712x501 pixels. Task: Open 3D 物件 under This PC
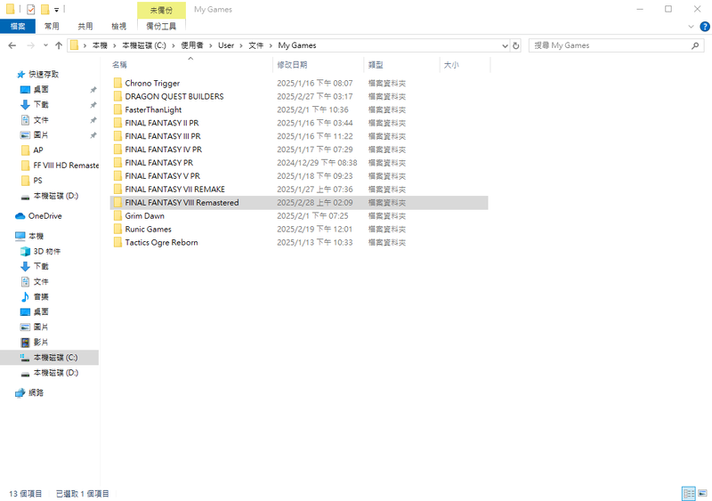(x=47, y=251)
